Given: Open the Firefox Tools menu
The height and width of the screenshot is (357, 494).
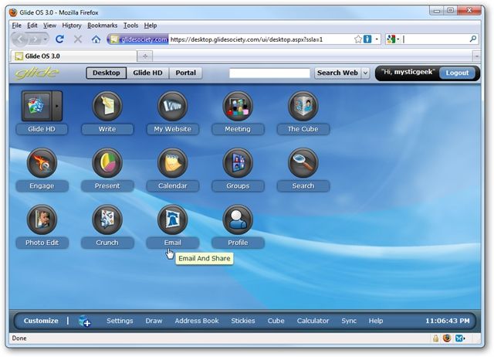Looking at the screenshot, I should click(x=130, y=25).
